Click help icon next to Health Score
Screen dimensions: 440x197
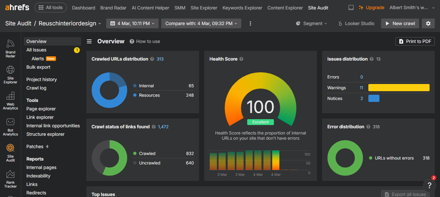(x=241, y=59)
